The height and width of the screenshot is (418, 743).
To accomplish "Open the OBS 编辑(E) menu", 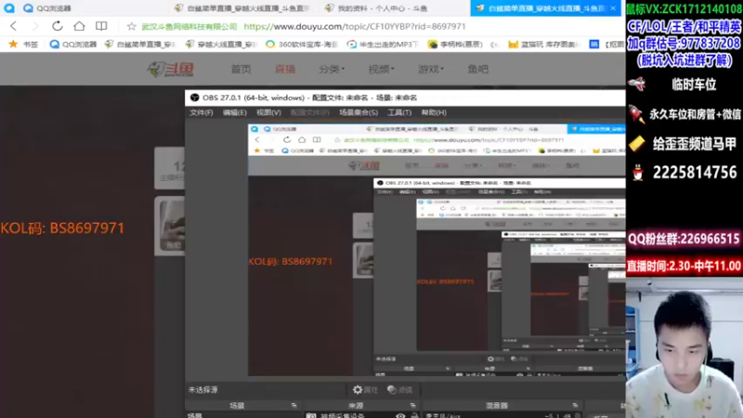I will click(235, 112).
